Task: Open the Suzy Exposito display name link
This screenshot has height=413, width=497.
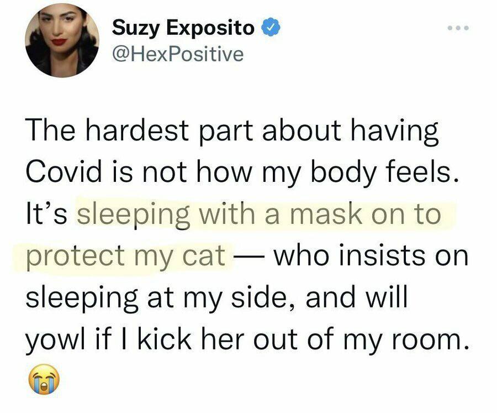Action: click(x=183, y=28)
